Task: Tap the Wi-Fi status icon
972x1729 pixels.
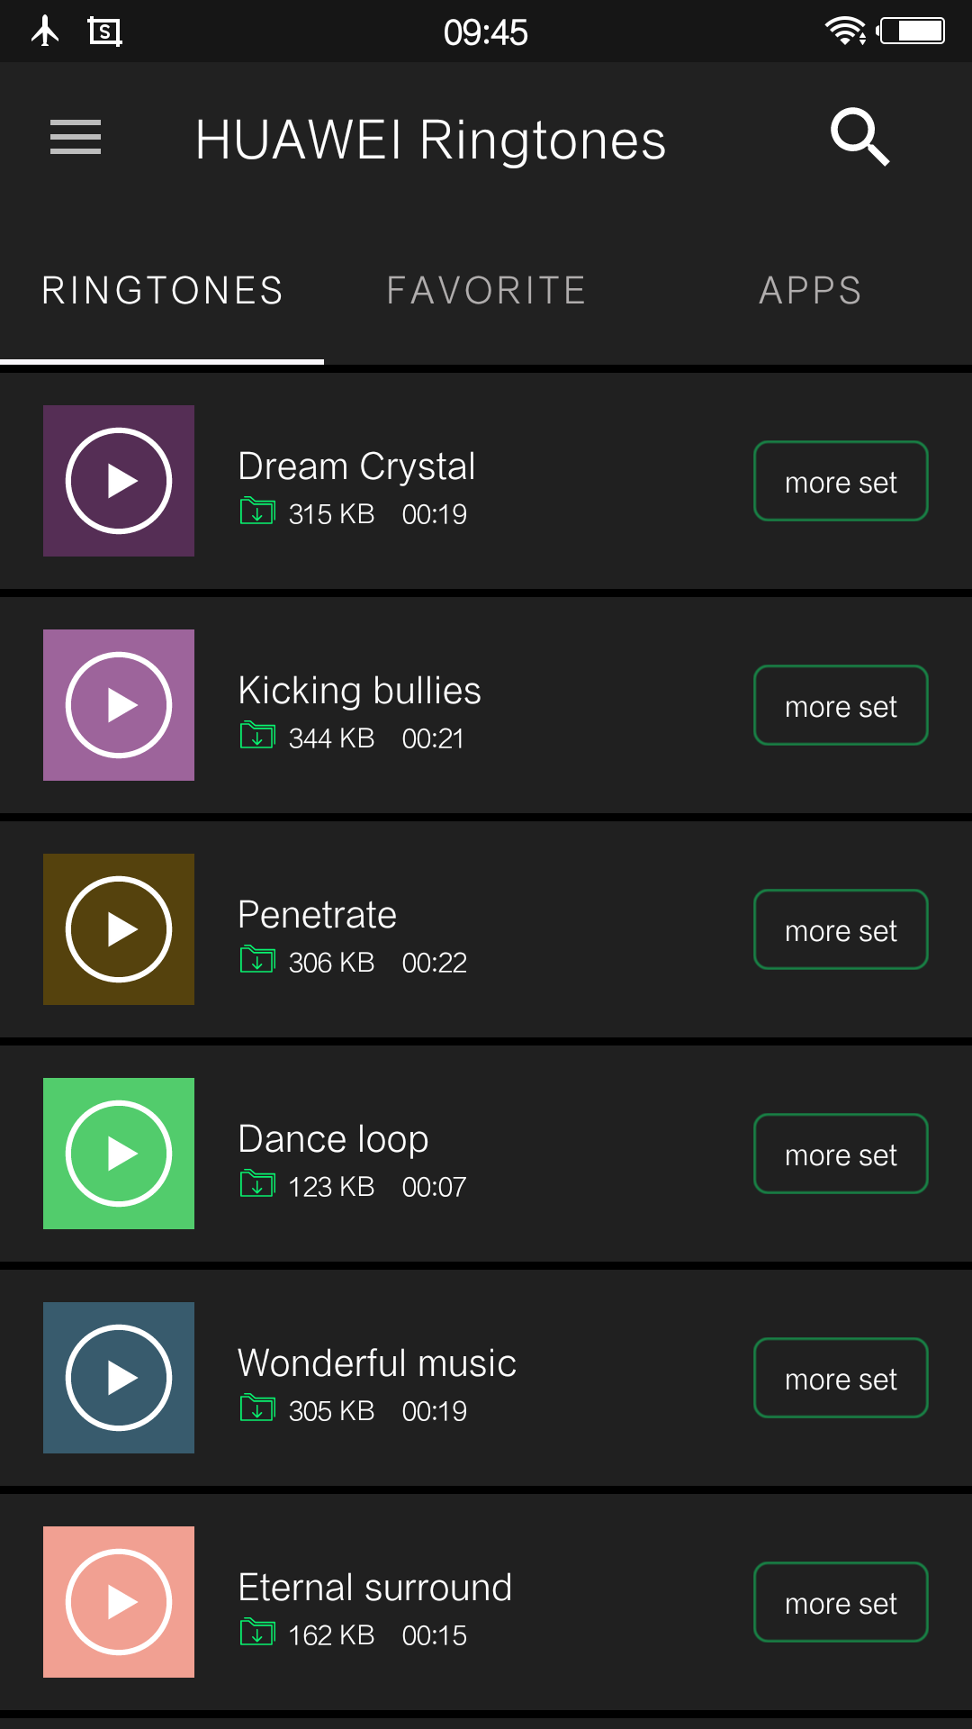Action: (845, 32)
